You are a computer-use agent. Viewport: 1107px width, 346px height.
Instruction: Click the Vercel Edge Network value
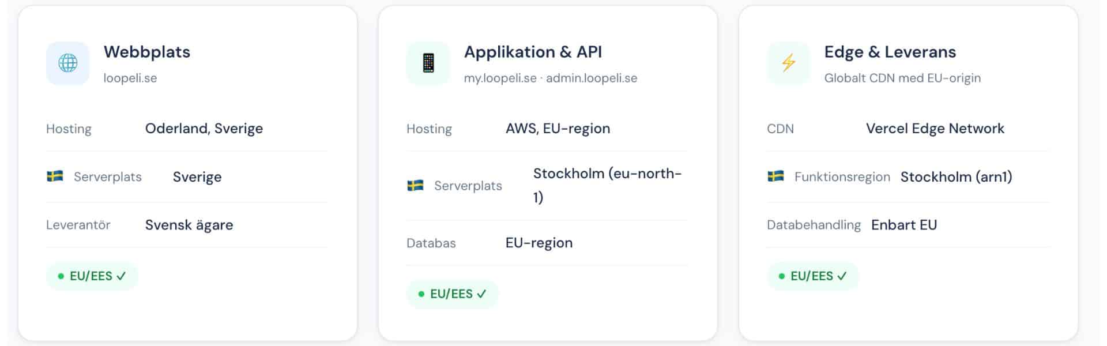pyautogui.click(x=935, y=129)
